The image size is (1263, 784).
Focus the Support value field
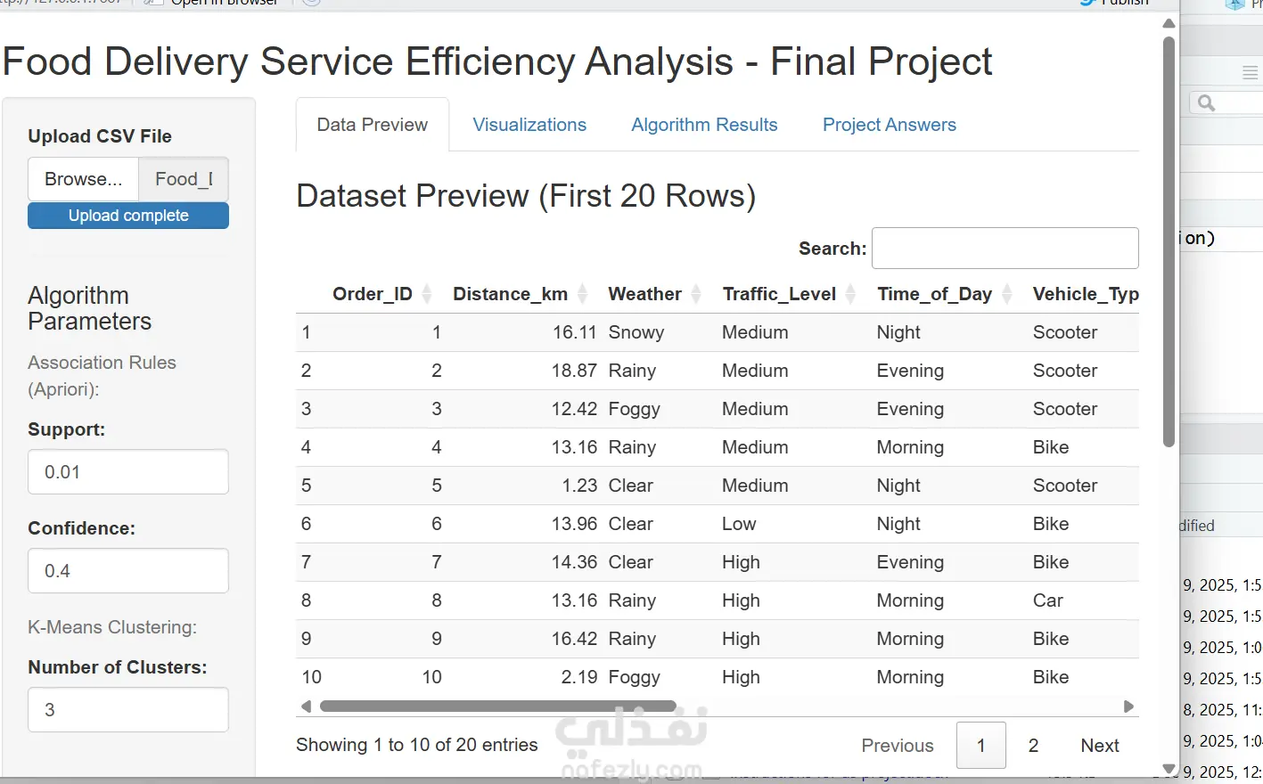(128, 472)
